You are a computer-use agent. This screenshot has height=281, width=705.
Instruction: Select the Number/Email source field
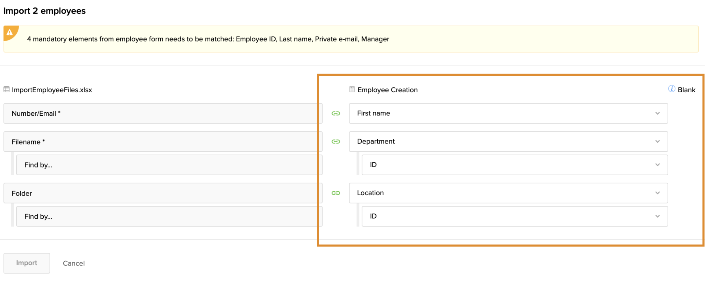162,114
